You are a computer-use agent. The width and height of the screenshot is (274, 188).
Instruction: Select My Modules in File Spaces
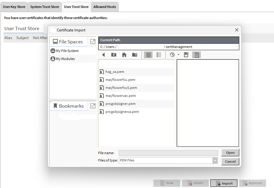pyautogui.click(x=65, y=59)
